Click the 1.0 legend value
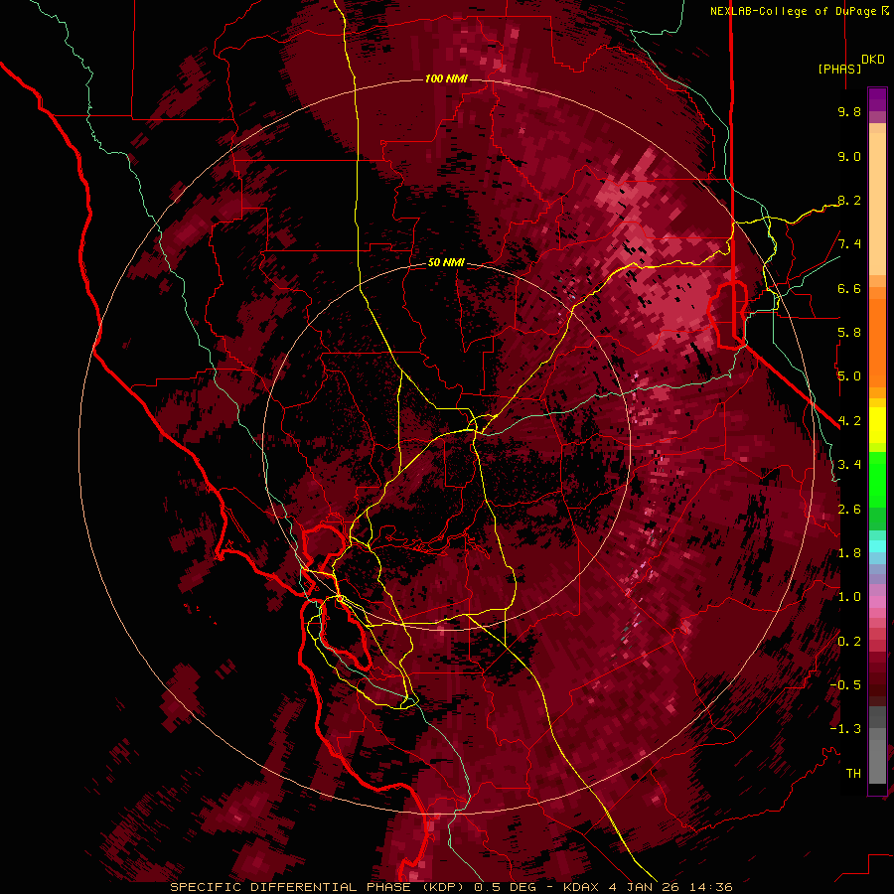Viewport: 894px width, 894px height. 849,597
